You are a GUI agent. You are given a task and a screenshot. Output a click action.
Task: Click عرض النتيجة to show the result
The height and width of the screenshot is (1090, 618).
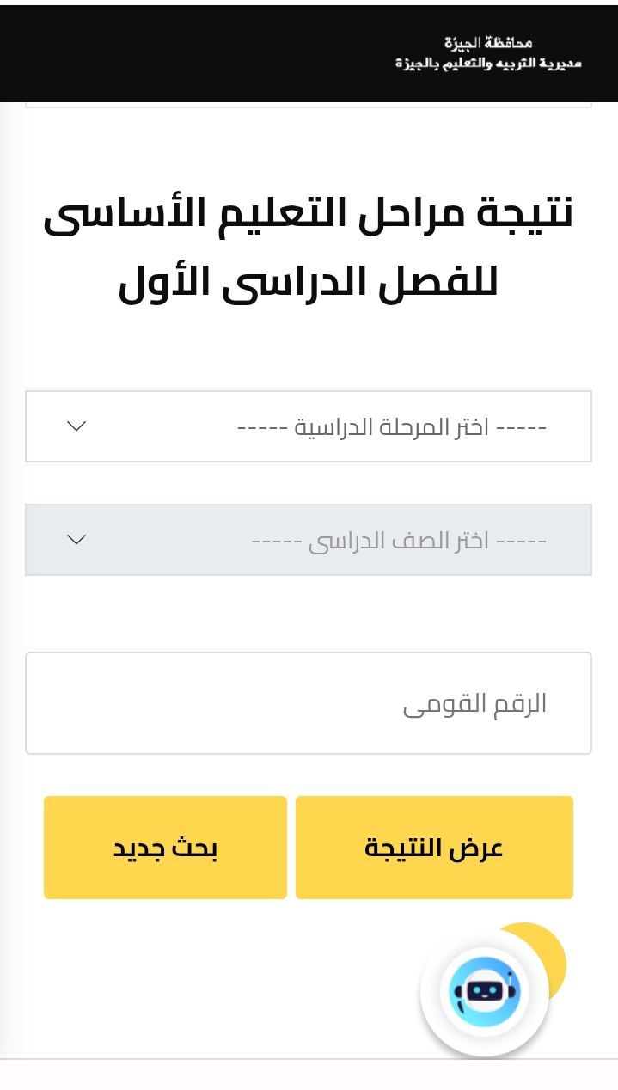click(434, 847)
